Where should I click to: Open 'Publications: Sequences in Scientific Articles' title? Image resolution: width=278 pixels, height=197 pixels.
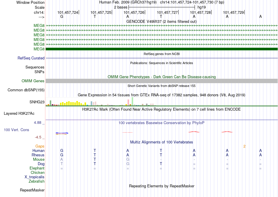pyautogui.click(x=162, y=63)
